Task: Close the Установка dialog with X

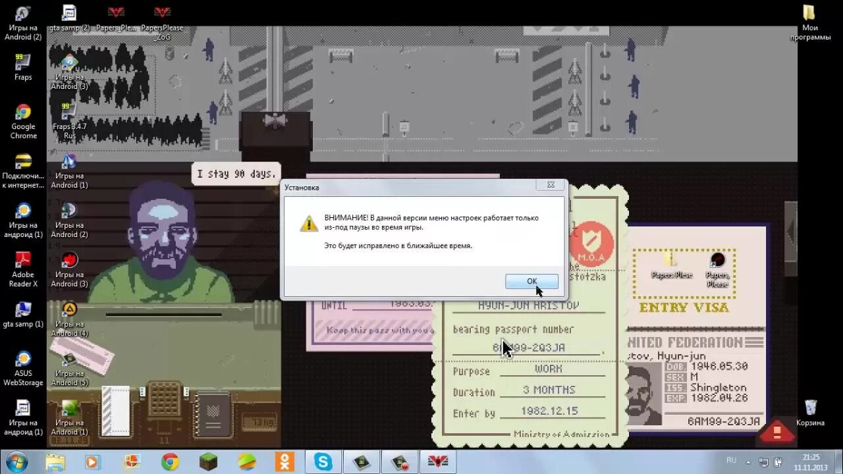Action: [x=551, y=185]
